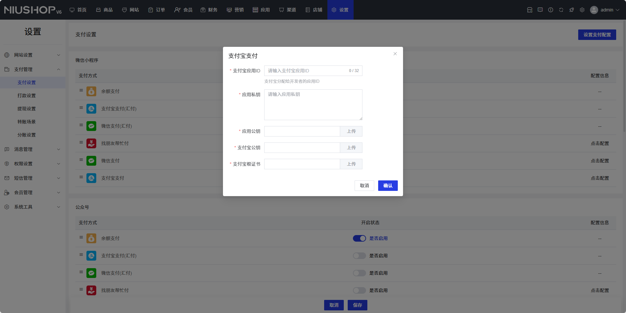Viewport: 626px width, 313px height.
Task: Collapse the 支付管理 sidebar section
Action: [33, 69]
